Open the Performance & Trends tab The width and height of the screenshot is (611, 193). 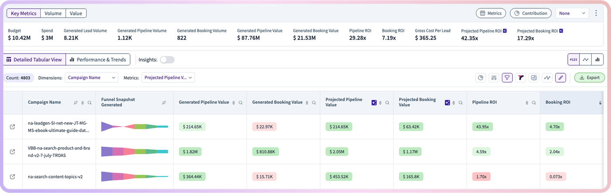pyautogui.click(x=98, y=60)
